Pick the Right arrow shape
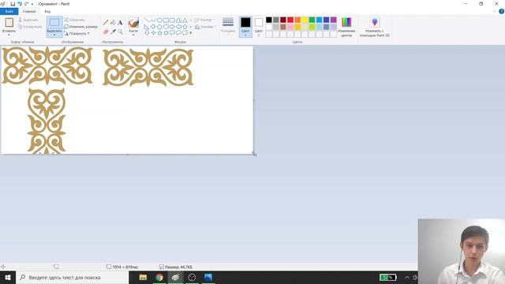The image size is (505, 284). click(172, 27)
